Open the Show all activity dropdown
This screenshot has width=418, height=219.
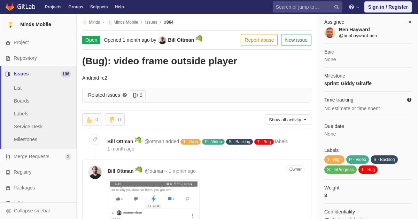tap(288, 120)
